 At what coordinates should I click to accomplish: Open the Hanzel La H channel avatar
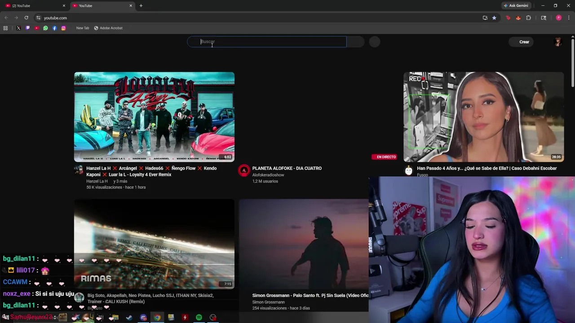pyautogui.click(x=79, y=170)
